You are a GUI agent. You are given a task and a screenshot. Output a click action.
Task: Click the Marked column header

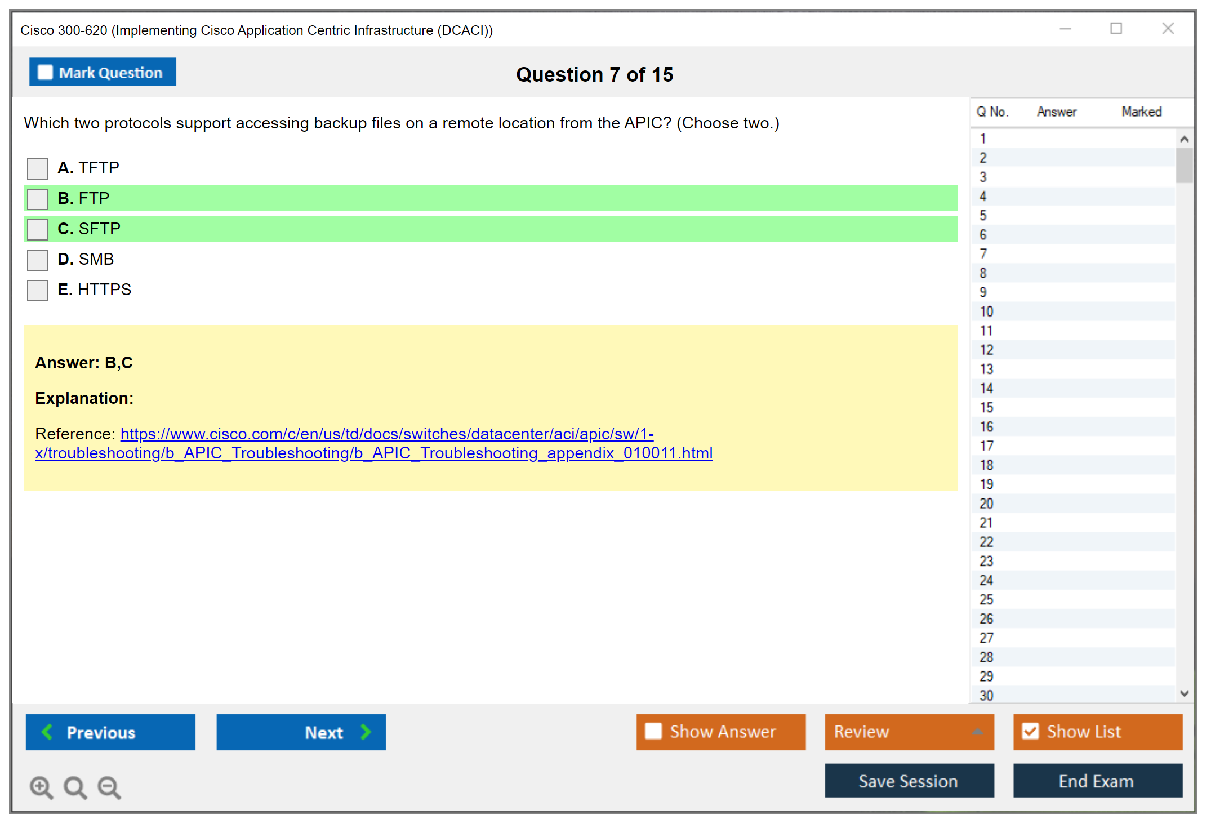click(x=1141, y=112)
